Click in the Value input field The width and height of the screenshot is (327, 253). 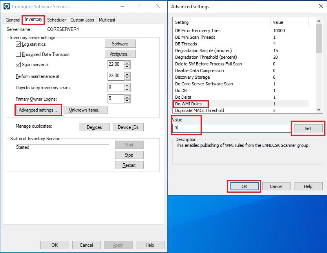tap(232, 128)
